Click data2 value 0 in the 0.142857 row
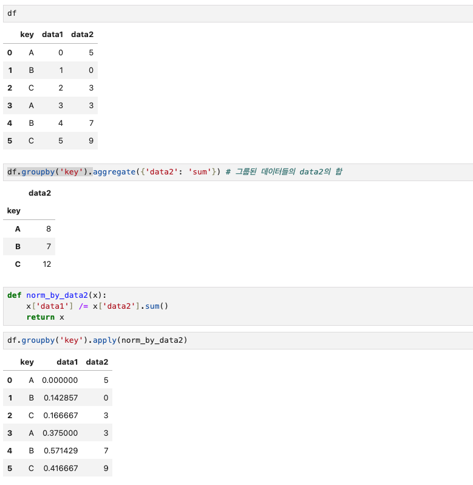 pos(106,397)
